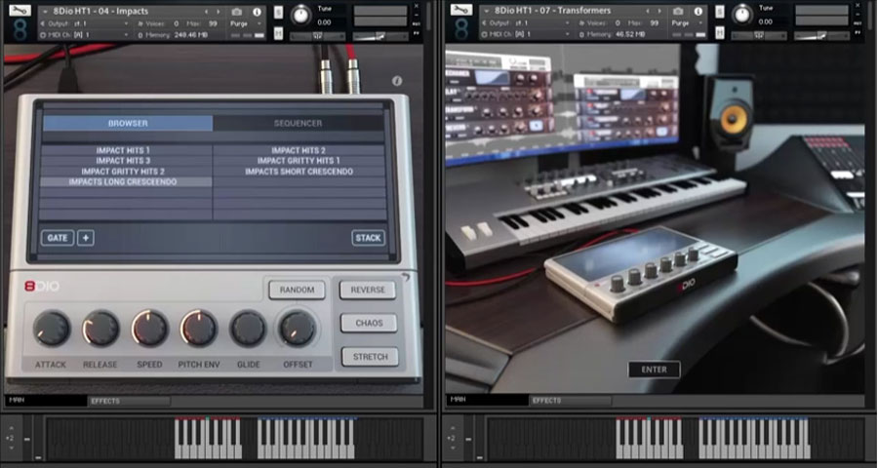Click the GLIDE knob
Image resolution: width=878 pixels, height=468 pixels.
pos(248,329)
